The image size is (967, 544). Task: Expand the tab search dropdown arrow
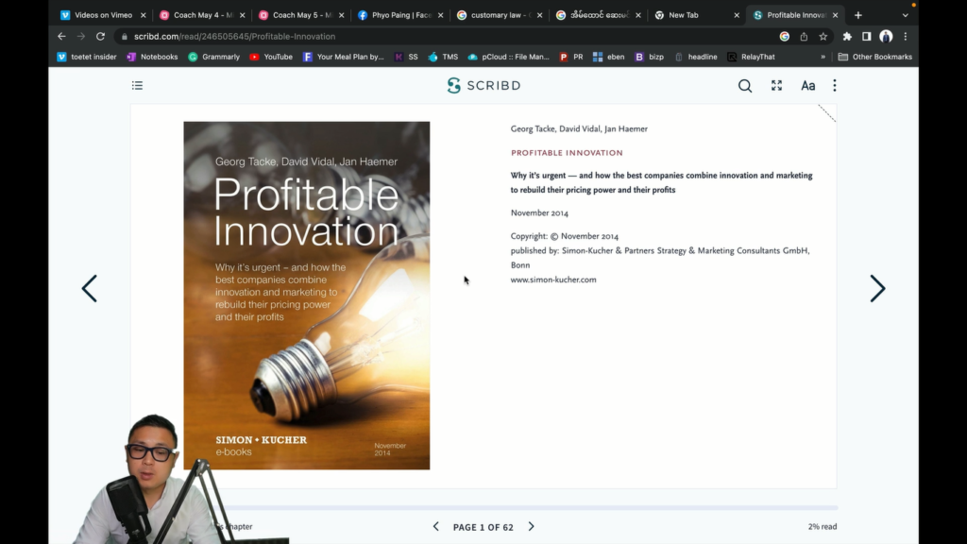(x=906, y=15)
